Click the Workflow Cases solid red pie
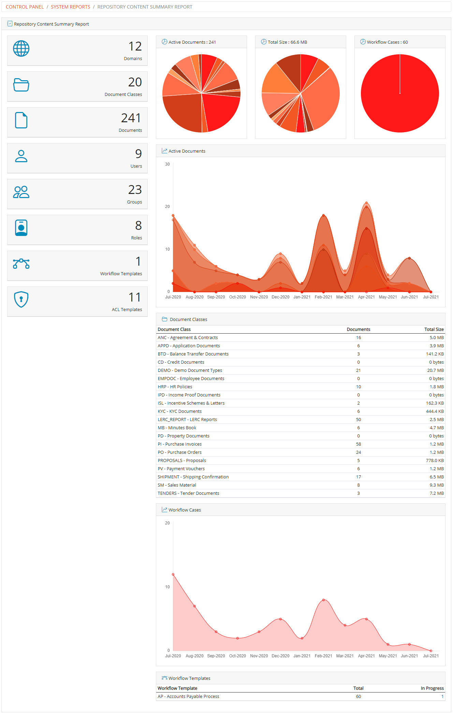Image resolution: width=453 pixels, height=714 pixels. click(x=400, y=93)
